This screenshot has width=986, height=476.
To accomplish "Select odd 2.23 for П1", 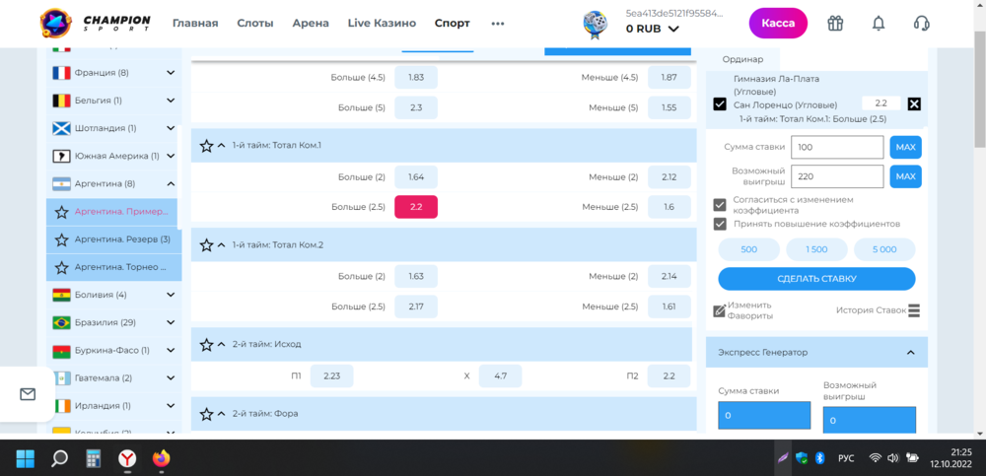I will pyautogui.click(x=332, y=376).
